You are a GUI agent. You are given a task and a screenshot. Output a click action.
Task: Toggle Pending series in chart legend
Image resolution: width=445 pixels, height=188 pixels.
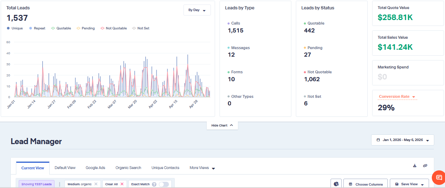tap(86, 28)
